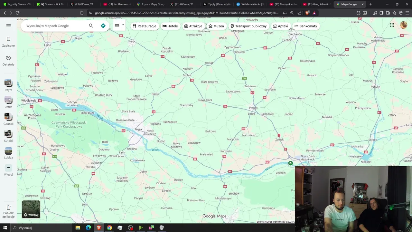Switch to Rzym – Mapy Google tab
The width and height of the screenshot is (412, 232).
pyautogui.click(x=151, y=4)
